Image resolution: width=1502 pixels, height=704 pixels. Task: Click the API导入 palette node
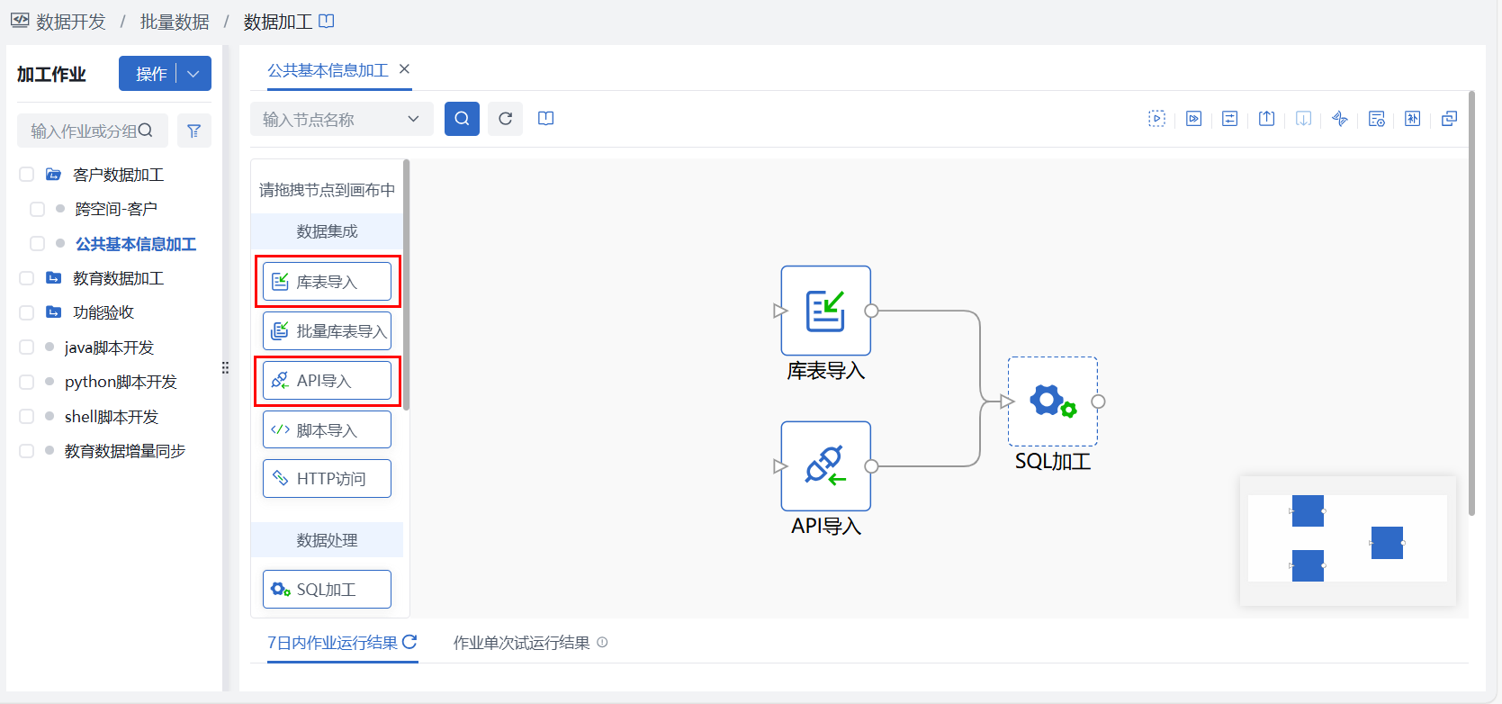[x=327, y=381]
